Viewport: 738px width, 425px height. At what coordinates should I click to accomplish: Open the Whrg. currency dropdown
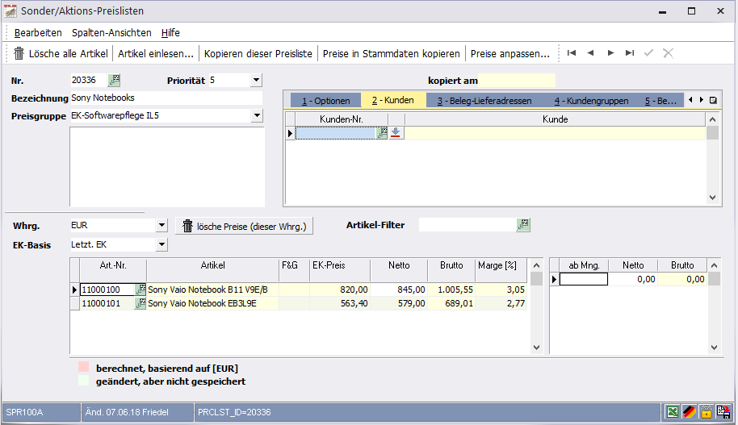(x=161, y=226)
